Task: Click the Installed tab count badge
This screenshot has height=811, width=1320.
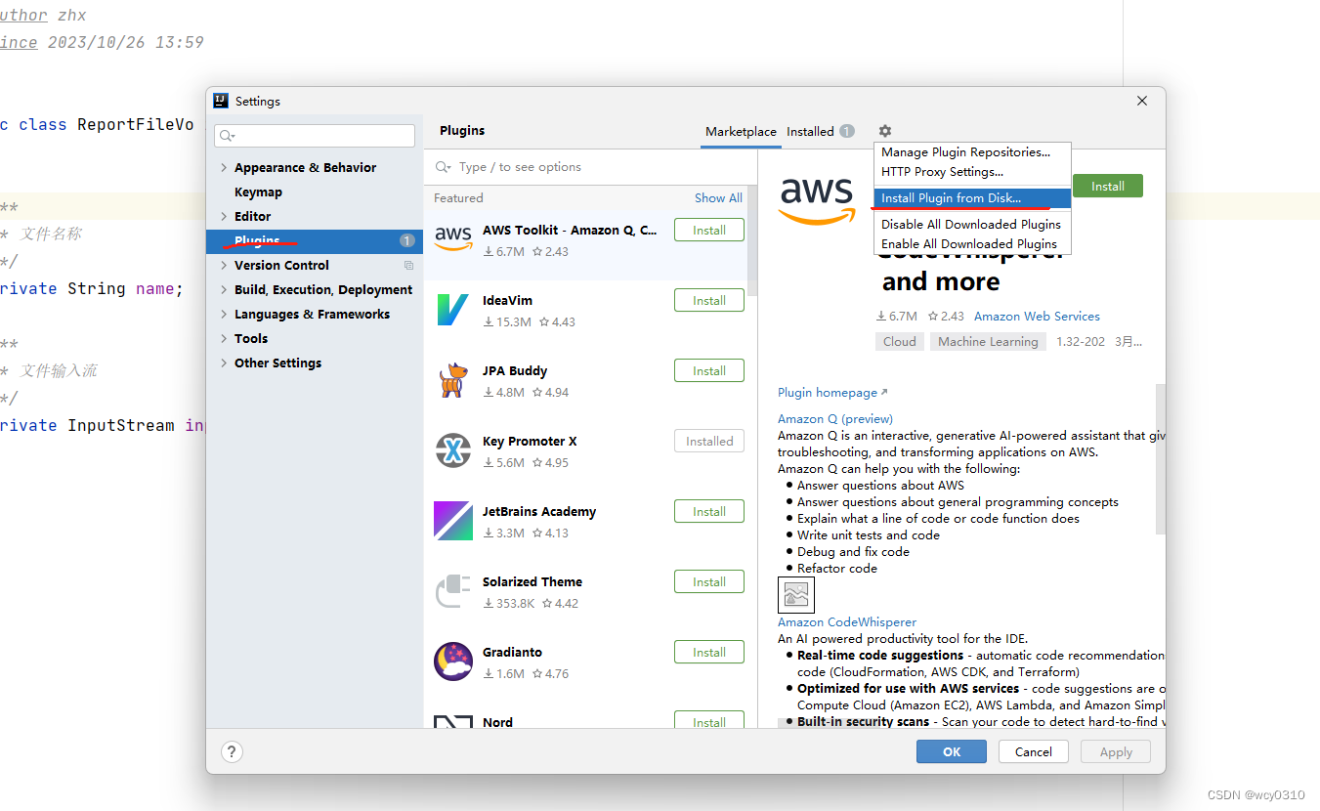Action: click(x=846, y=131)
